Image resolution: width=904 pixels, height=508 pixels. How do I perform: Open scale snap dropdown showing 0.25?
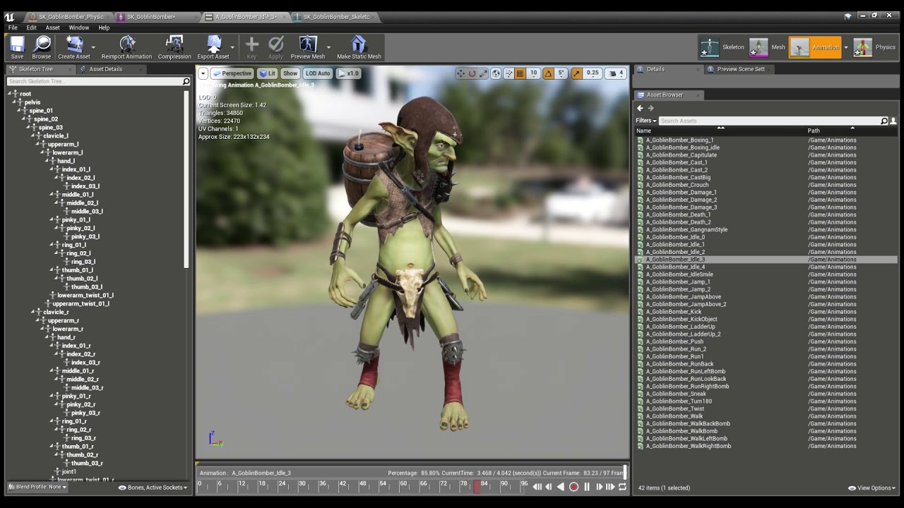593,73
